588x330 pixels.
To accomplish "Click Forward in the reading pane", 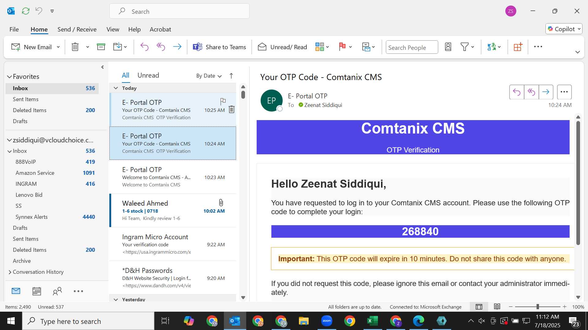I will 546,92.
